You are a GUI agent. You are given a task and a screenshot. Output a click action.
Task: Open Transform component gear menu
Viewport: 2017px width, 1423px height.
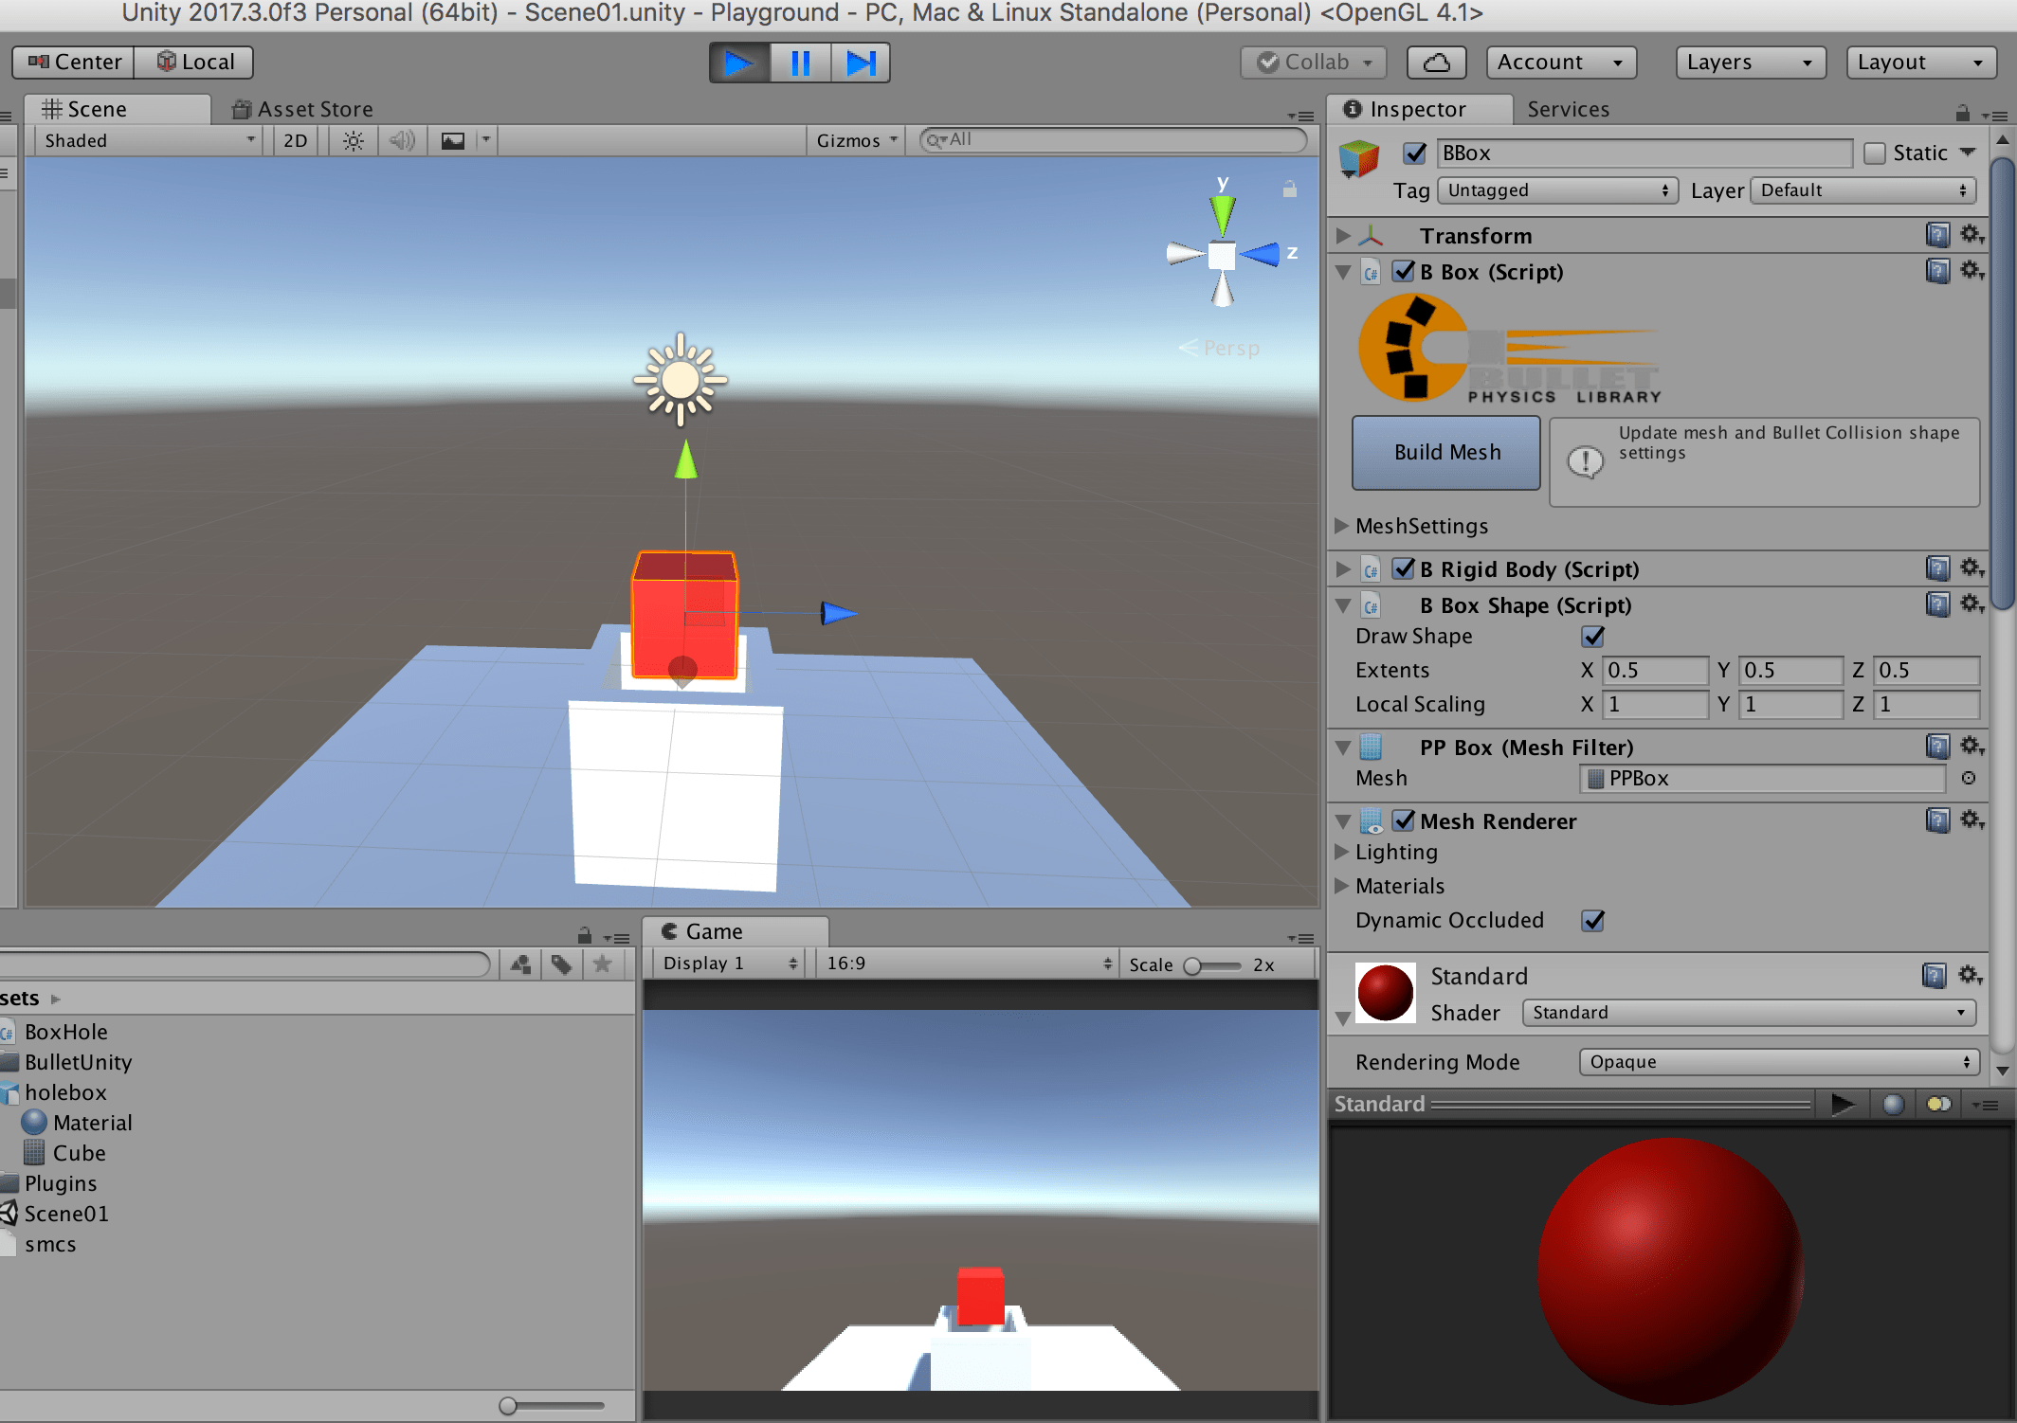point(1972,234)
